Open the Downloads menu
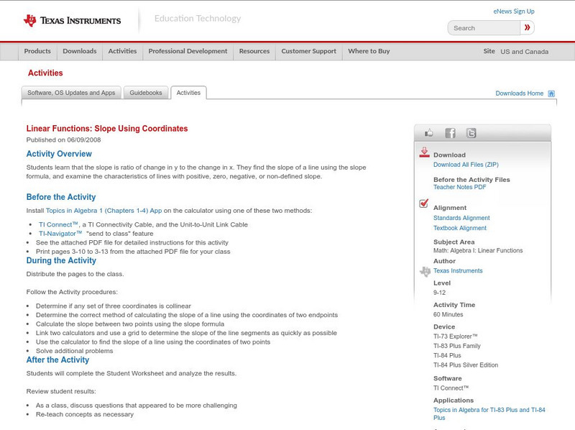This screenshot has height=430, width=575. [80, 51]
